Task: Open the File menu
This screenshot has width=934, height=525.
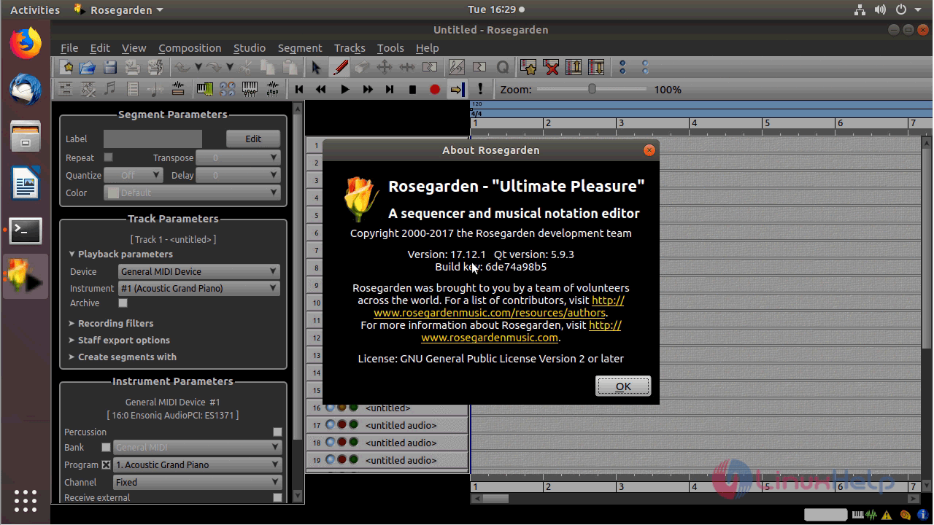Action: point(69,48)
